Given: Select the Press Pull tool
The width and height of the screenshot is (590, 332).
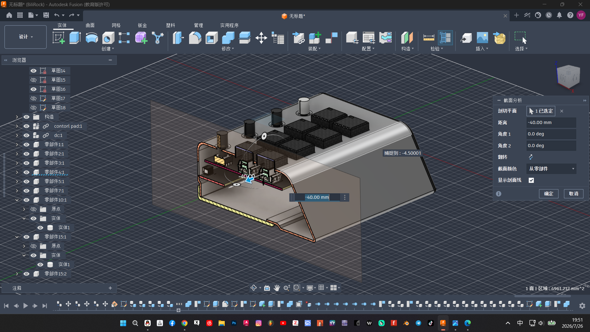Looking at the screenshot, I should click(178, 38).
